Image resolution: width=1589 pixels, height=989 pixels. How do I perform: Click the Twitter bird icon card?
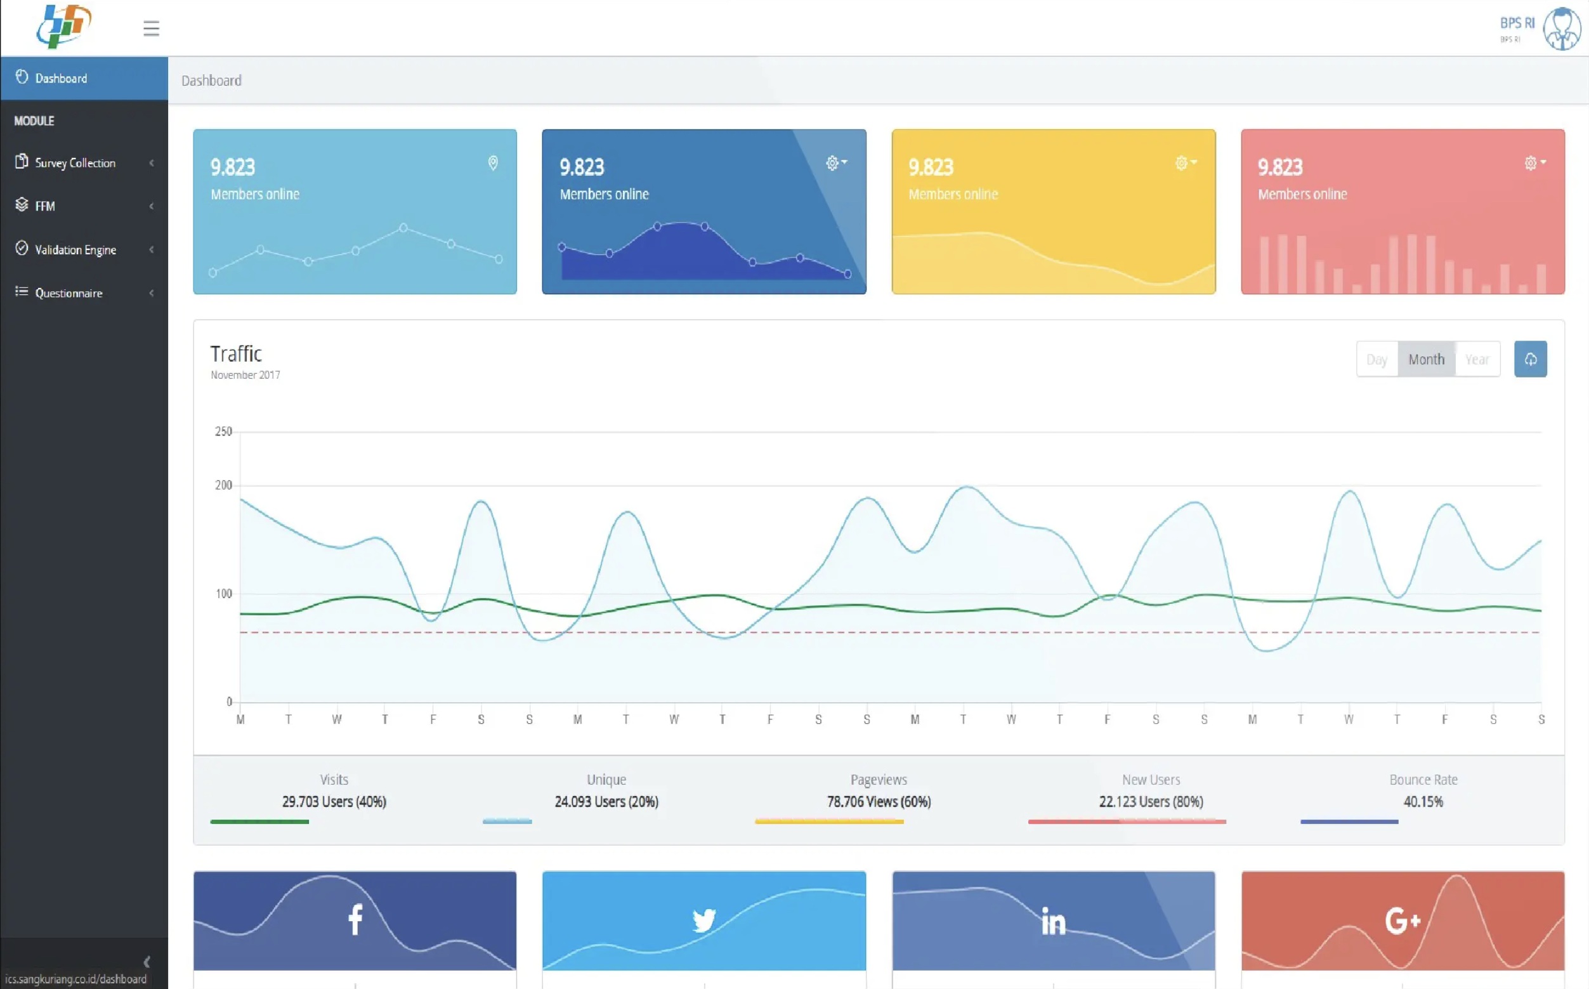coord(704,920)
